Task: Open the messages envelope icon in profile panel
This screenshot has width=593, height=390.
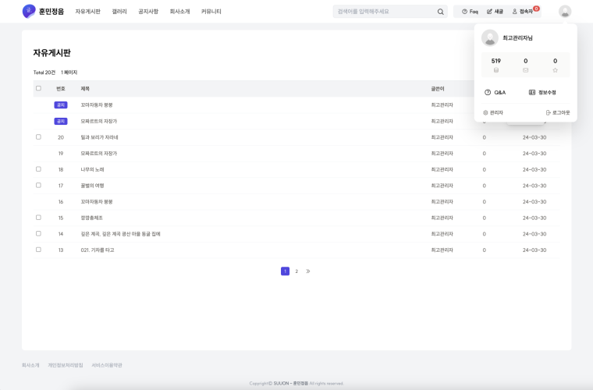Action: pos(525,70)
